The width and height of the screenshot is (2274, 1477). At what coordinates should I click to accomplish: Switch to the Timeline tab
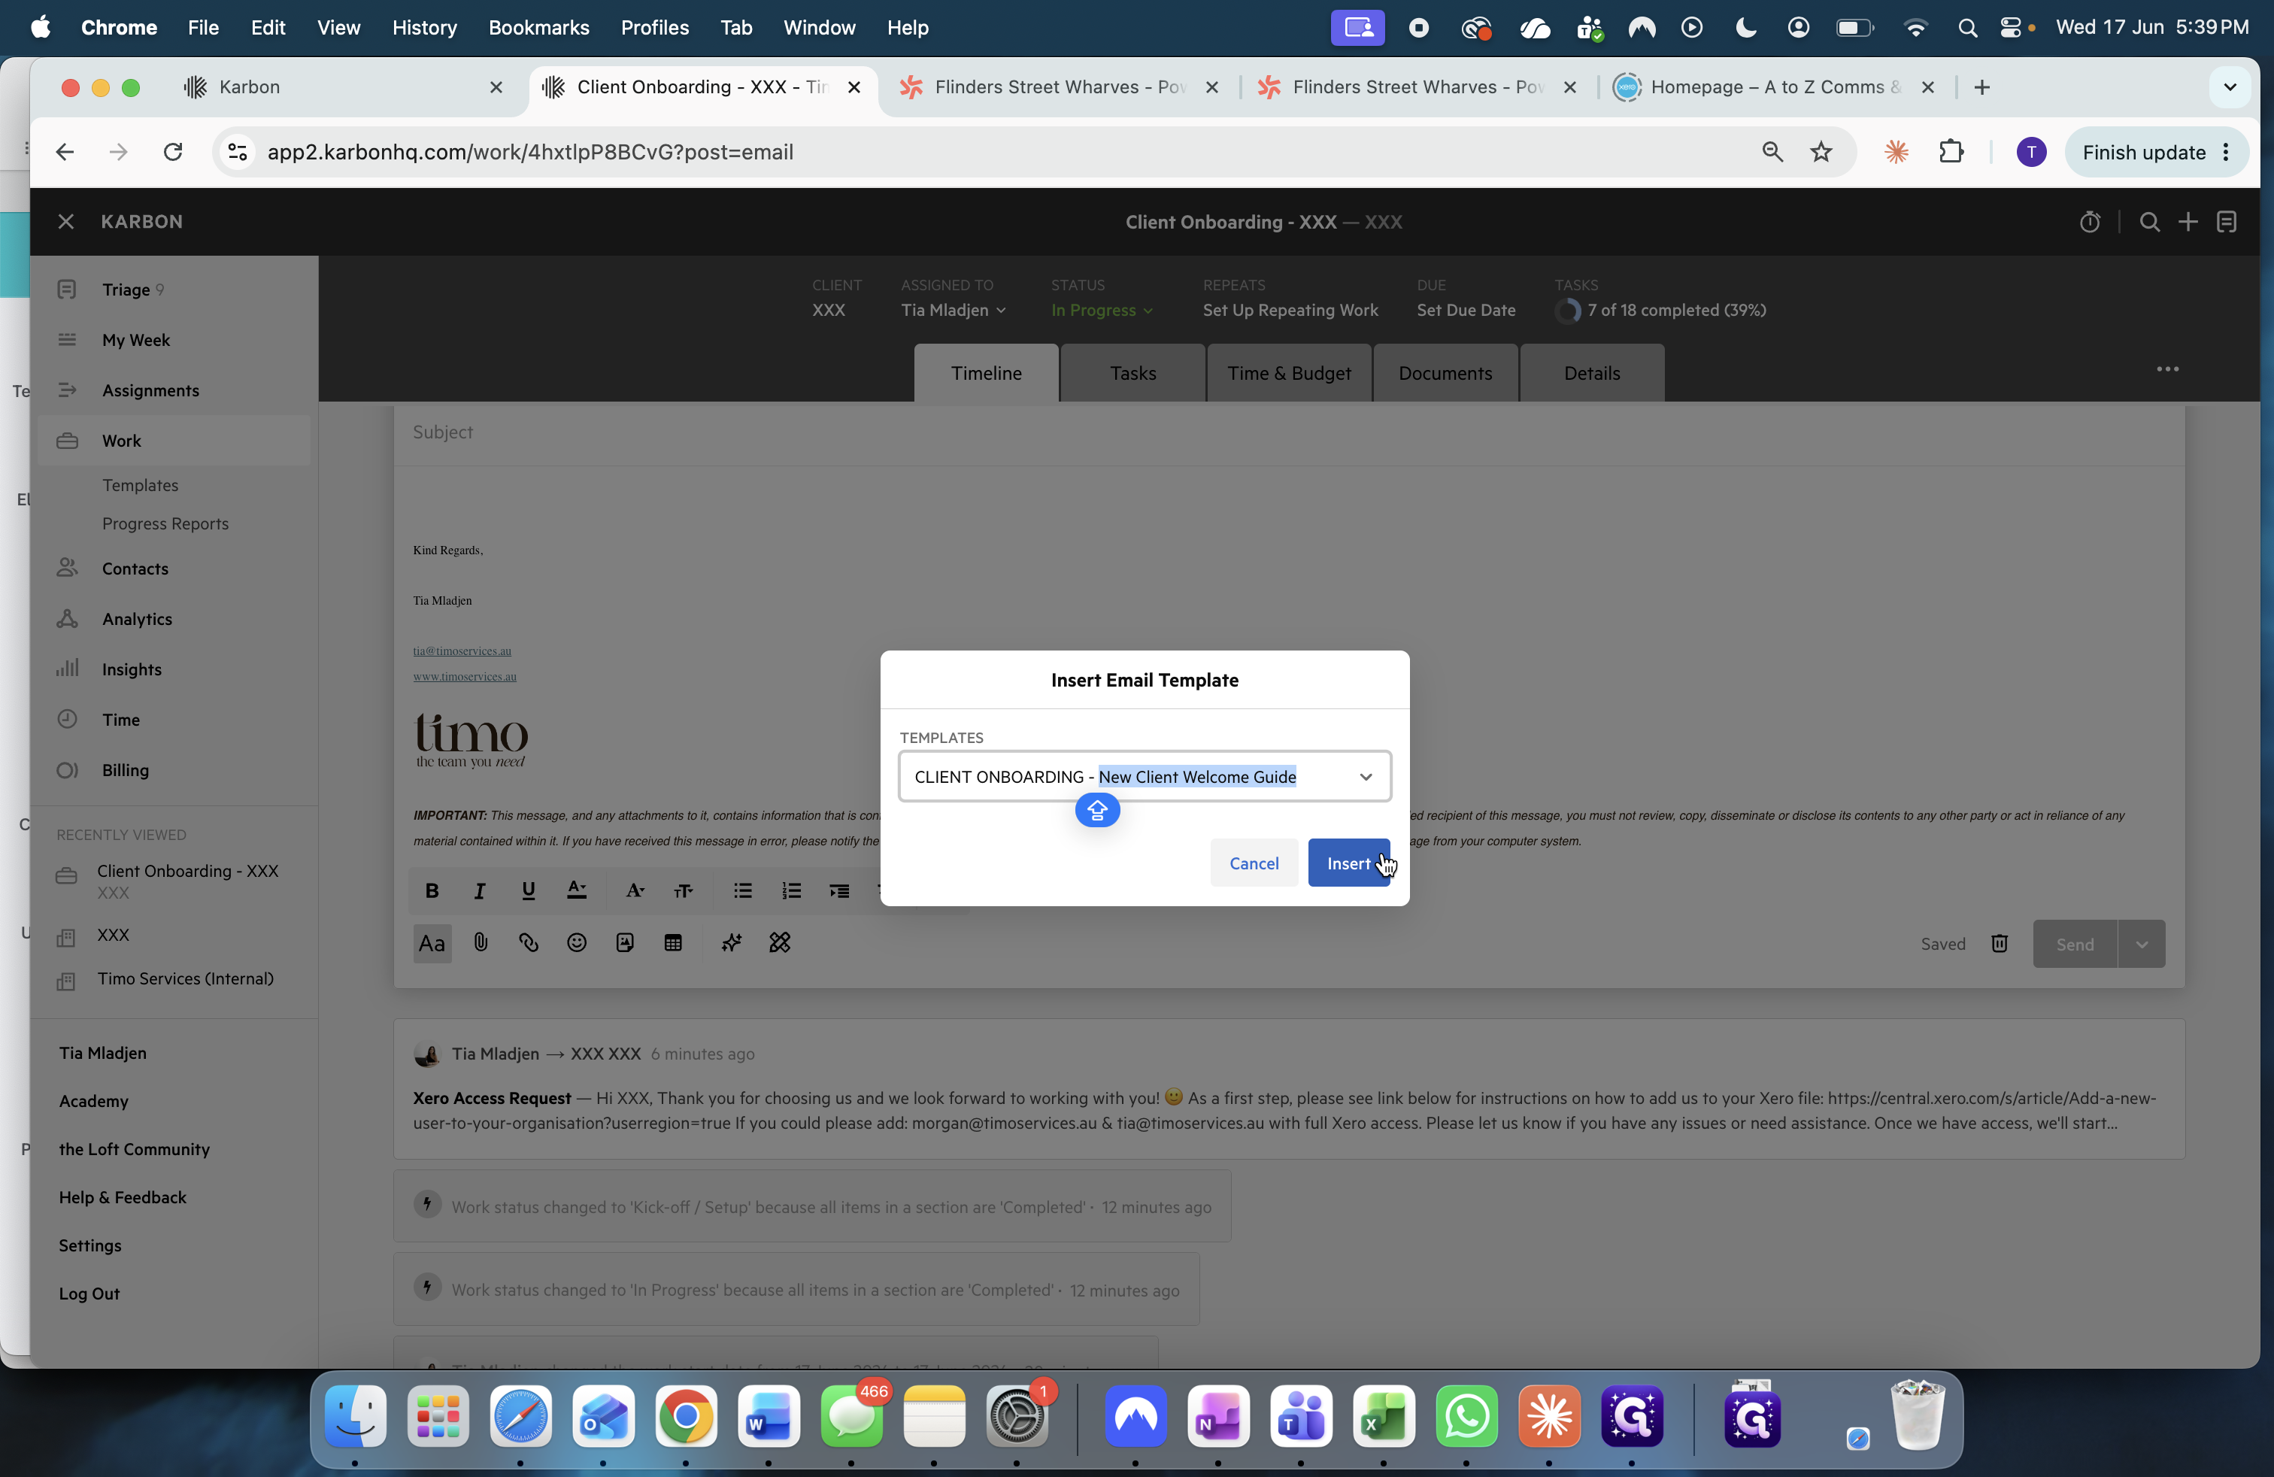986,372
